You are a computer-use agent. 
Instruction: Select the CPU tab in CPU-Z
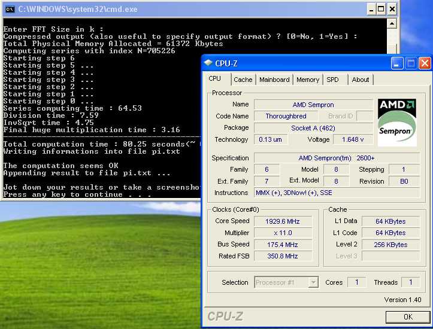click(217, 78)
